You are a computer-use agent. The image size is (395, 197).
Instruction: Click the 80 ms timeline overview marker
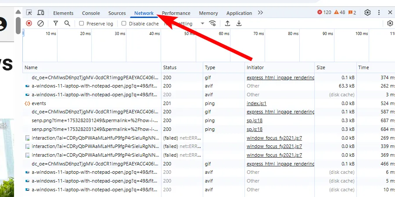293,33
